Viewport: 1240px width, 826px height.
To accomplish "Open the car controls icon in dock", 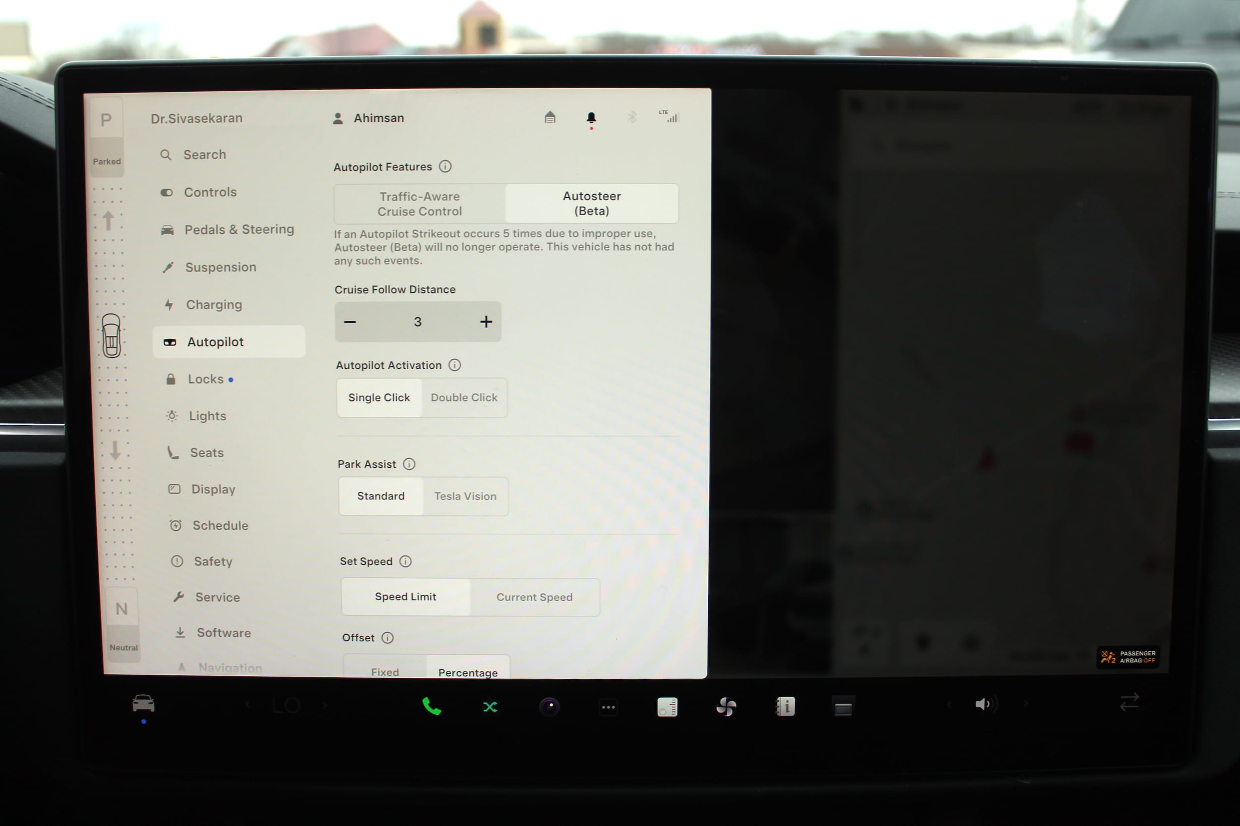I will [143, 704].
